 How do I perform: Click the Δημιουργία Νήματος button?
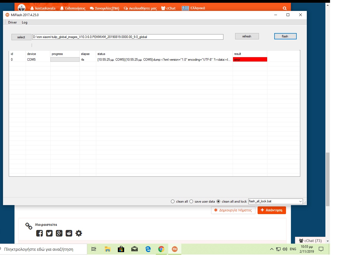point(233,210)
